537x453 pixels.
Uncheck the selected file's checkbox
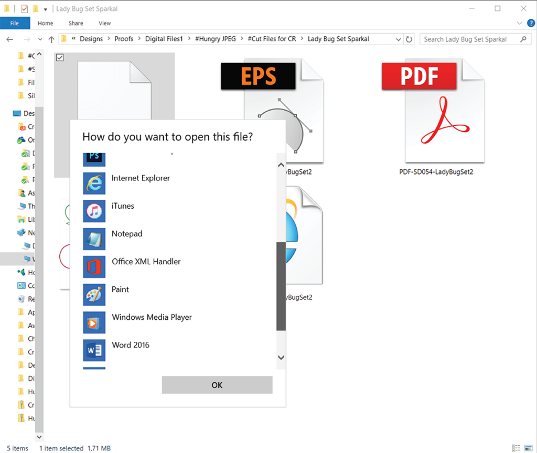60,58
